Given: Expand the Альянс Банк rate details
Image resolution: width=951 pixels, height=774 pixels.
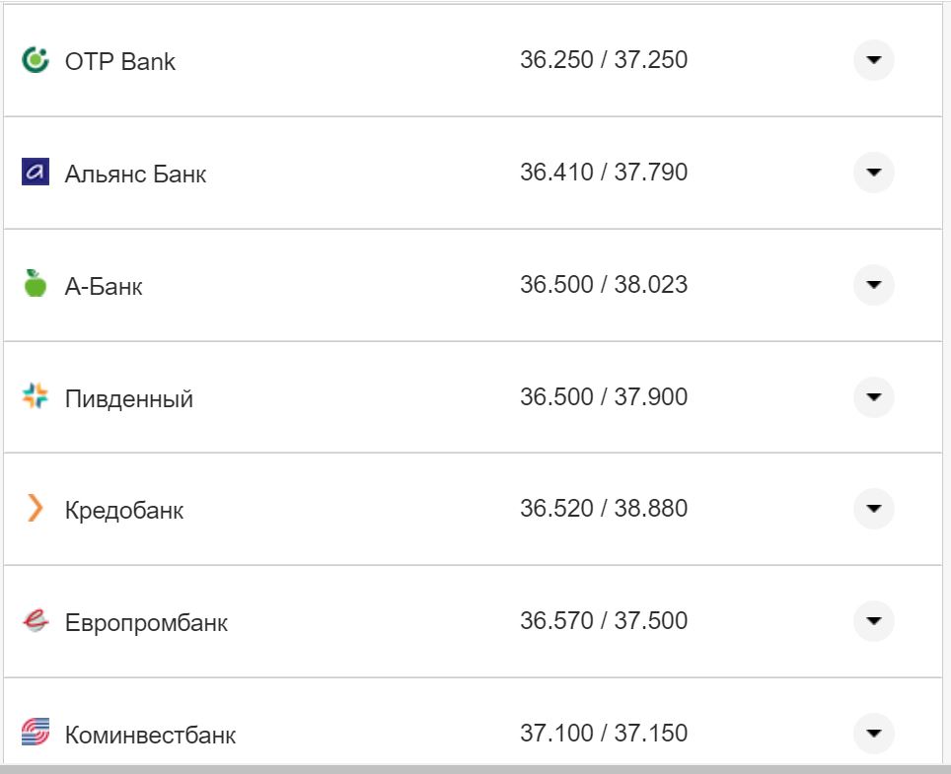Looking at the screenshot, I should coord(873,173).
